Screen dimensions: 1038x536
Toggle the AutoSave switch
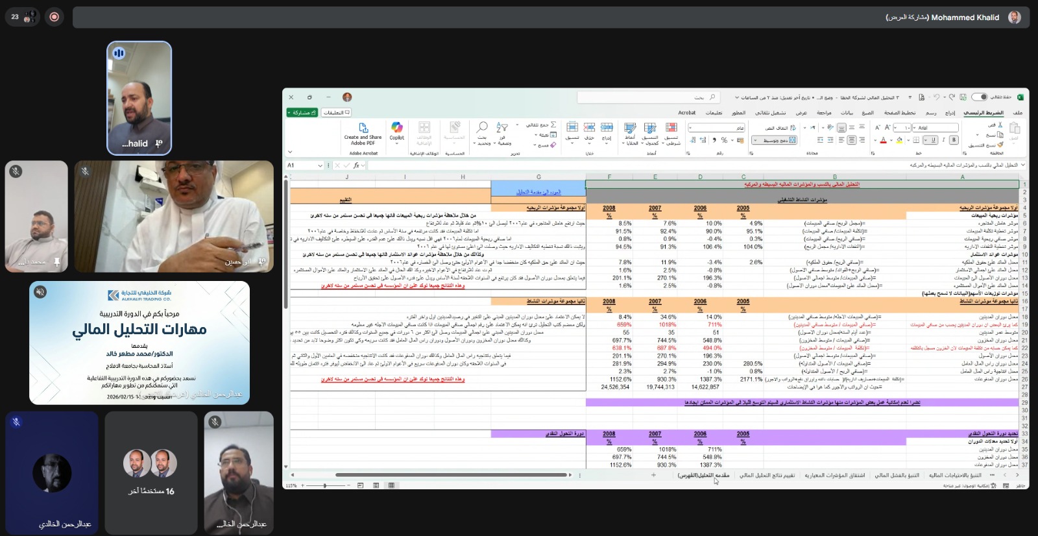tap(979, 97)
